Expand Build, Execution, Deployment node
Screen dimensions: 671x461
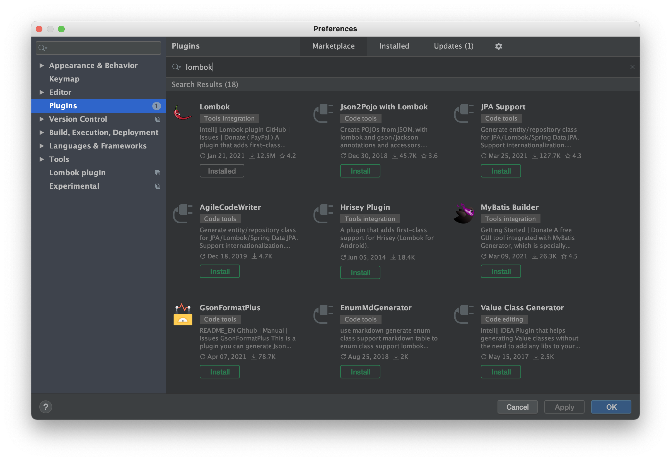point(42,132)
